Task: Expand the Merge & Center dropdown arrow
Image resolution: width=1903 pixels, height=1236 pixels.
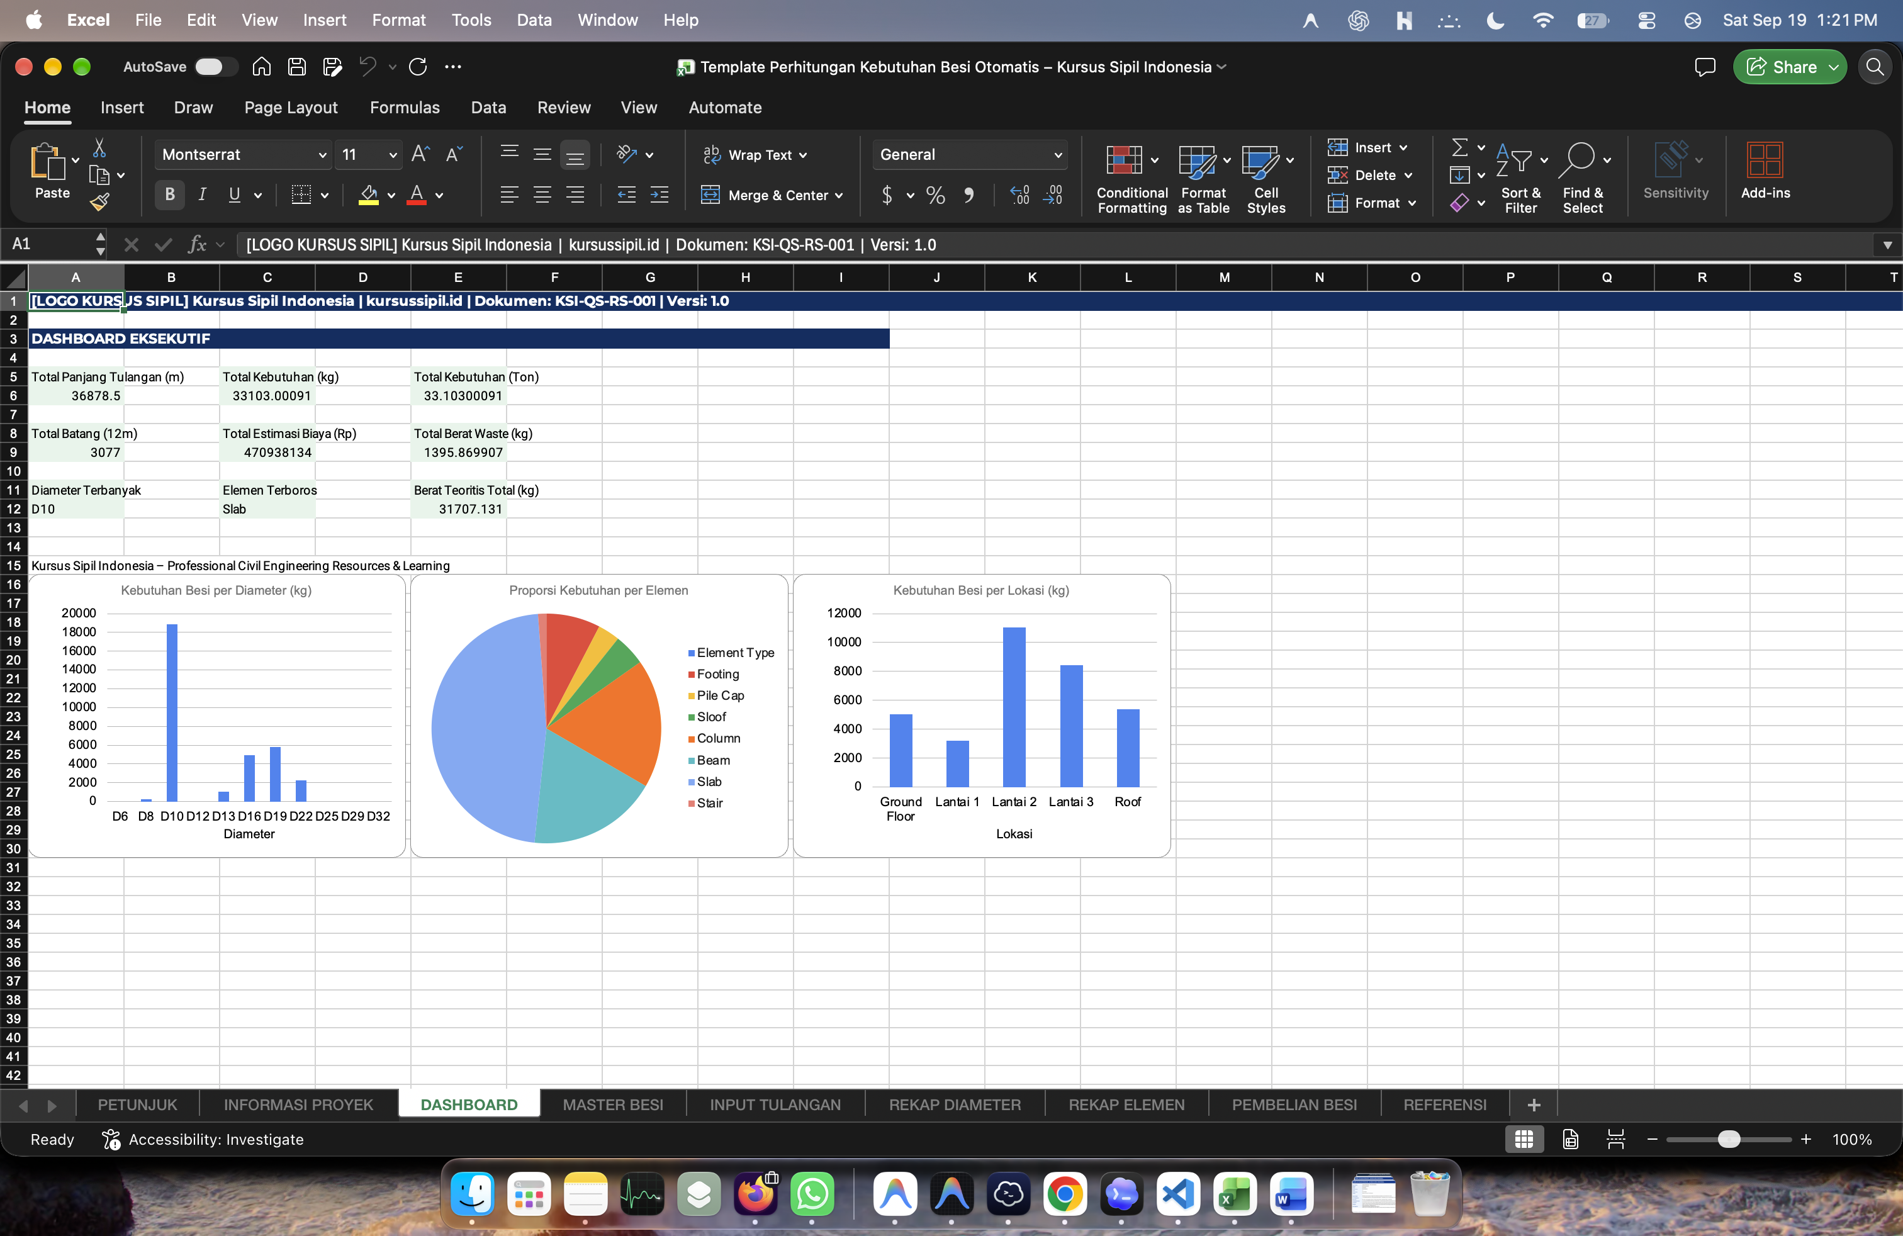Action: click(839, 196)
